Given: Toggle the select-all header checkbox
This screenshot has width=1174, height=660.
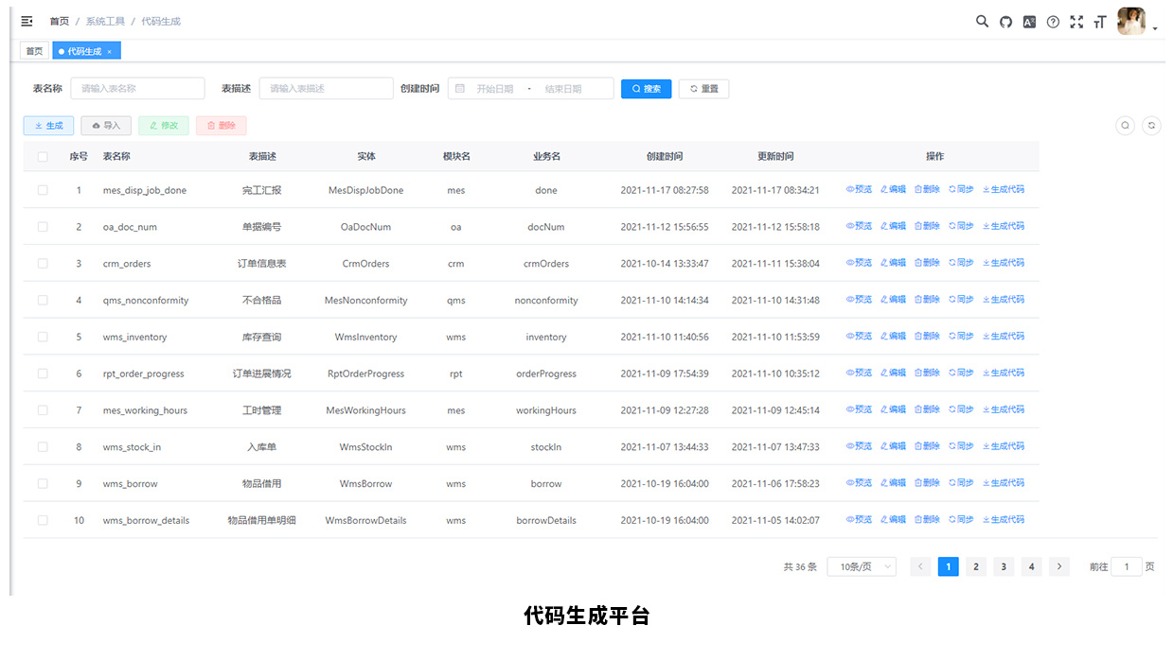Looking at the screenshot, I should pos(43,157).
